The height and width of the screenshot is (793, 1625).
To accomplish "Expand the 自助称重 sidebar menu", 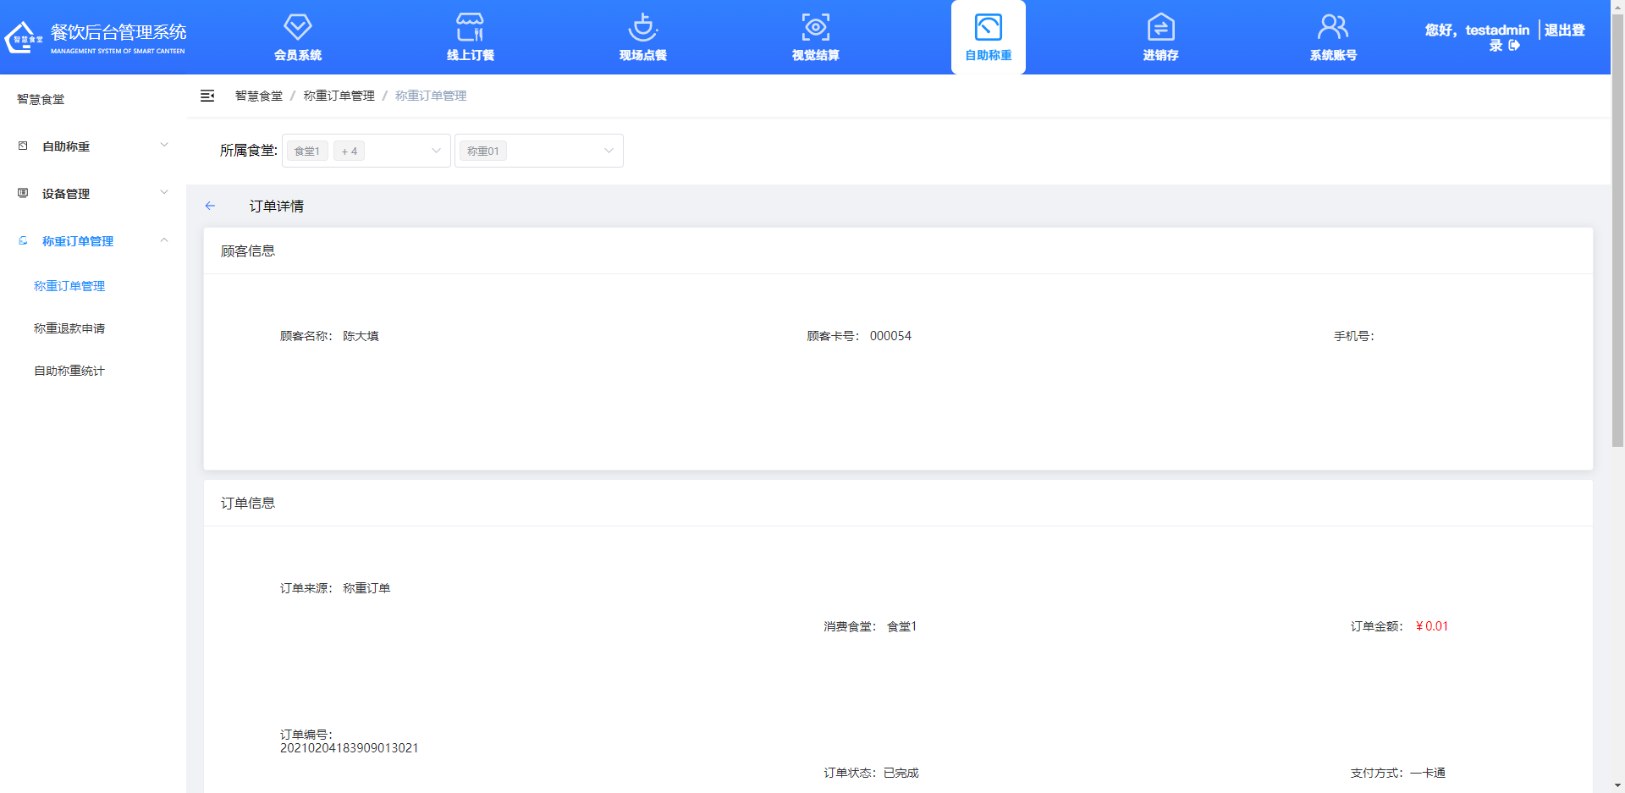I will click(x=93, y=146).
